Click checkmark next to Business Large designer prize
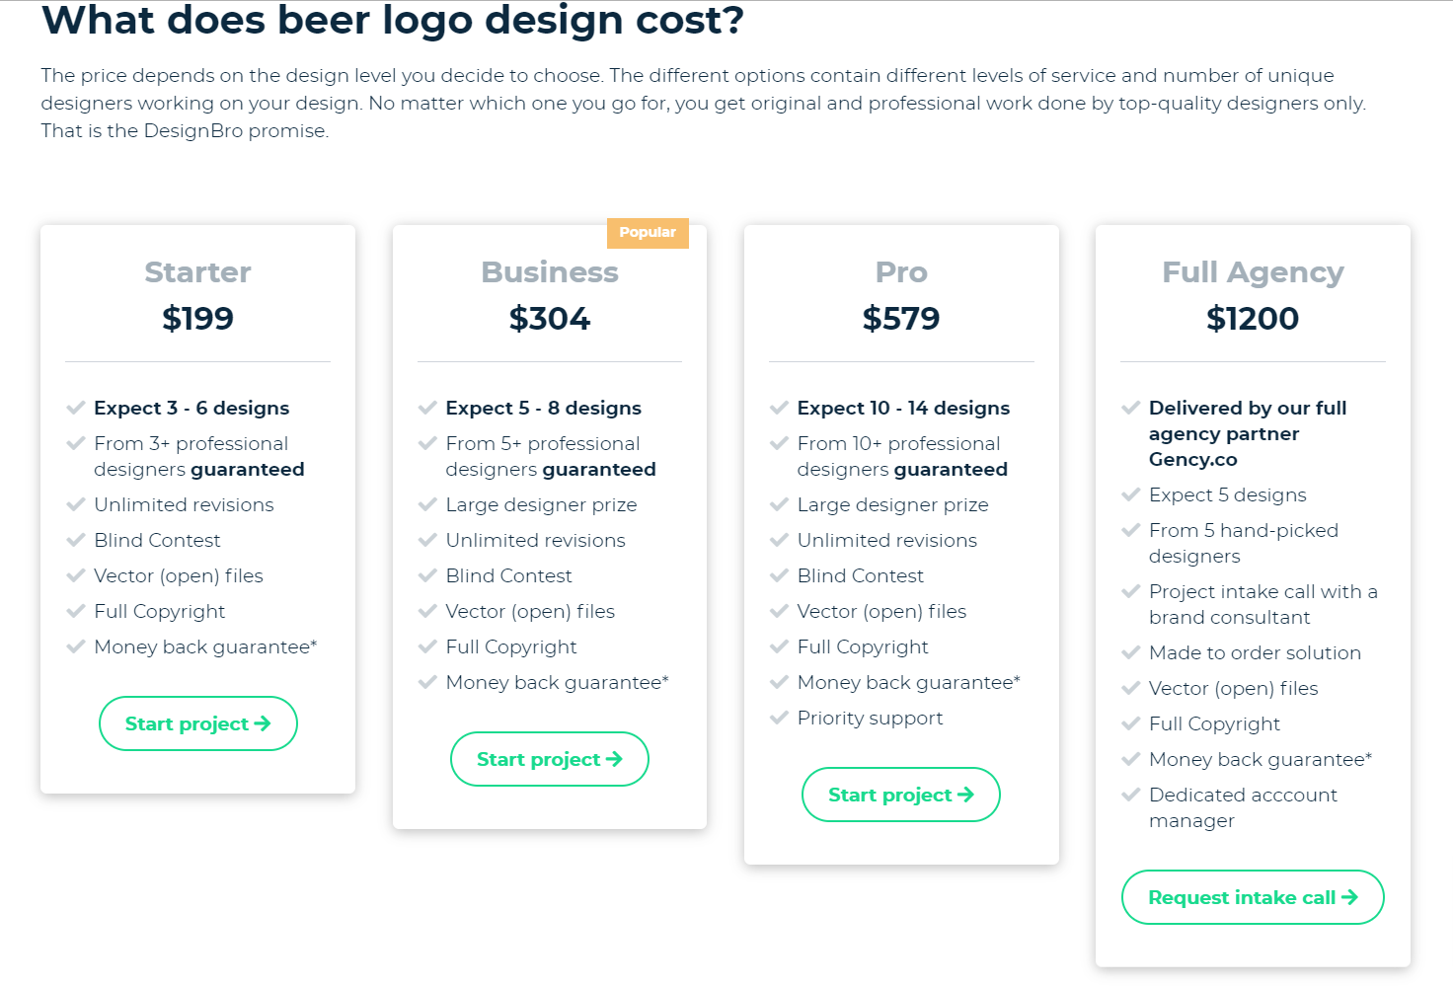Viewport: 1453px width, 987px height. 427,504
